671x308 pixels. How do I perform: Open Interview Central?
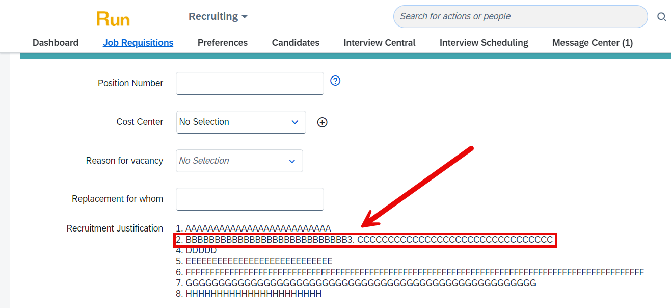380,43
